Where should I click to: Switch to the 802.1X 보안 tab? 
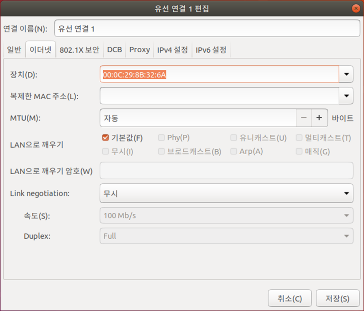coord(79,50)
